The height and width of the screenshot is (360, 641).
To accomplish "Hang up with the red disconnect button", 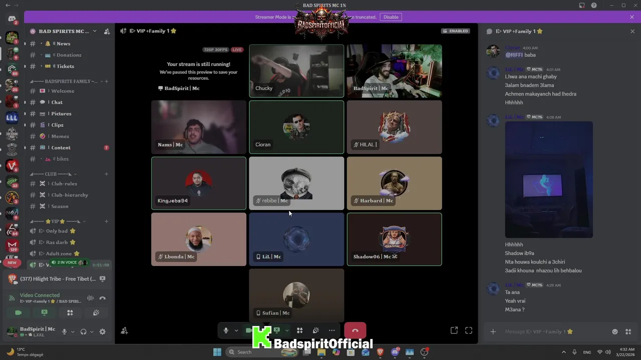I will point(355,330).
